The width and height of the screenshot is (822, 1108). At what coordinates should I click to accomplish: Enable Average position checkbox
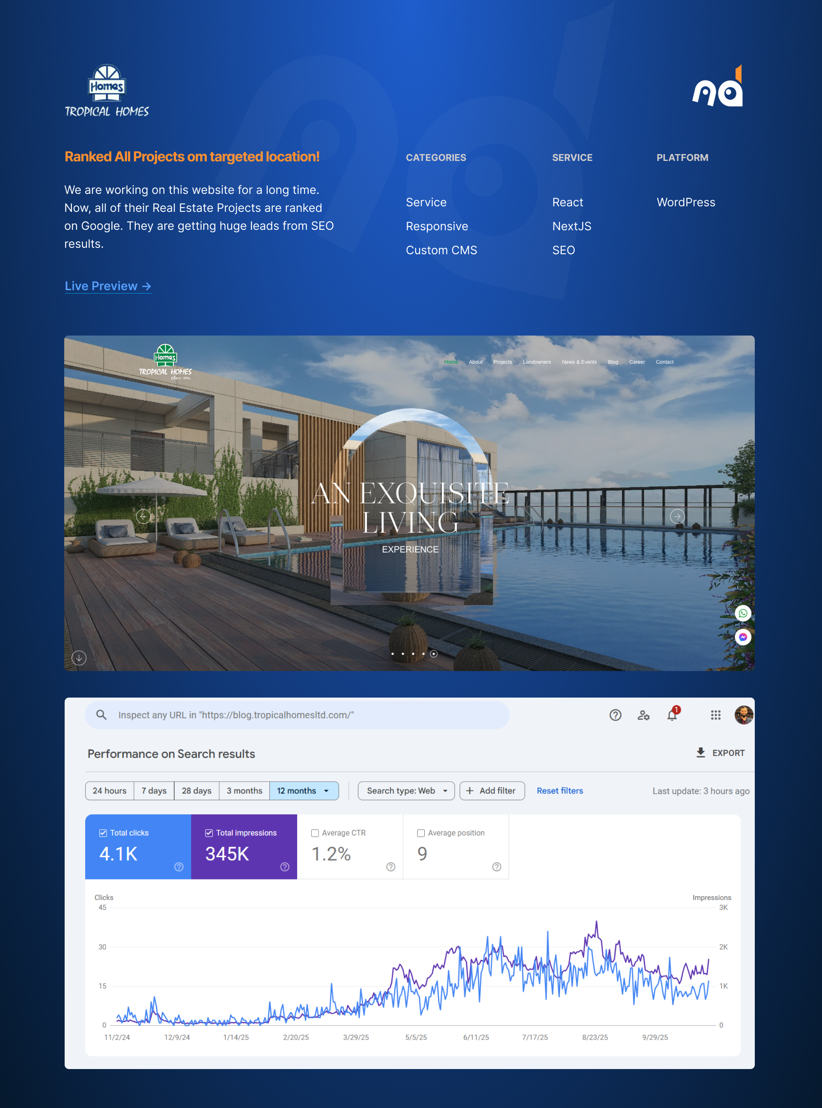421,833
